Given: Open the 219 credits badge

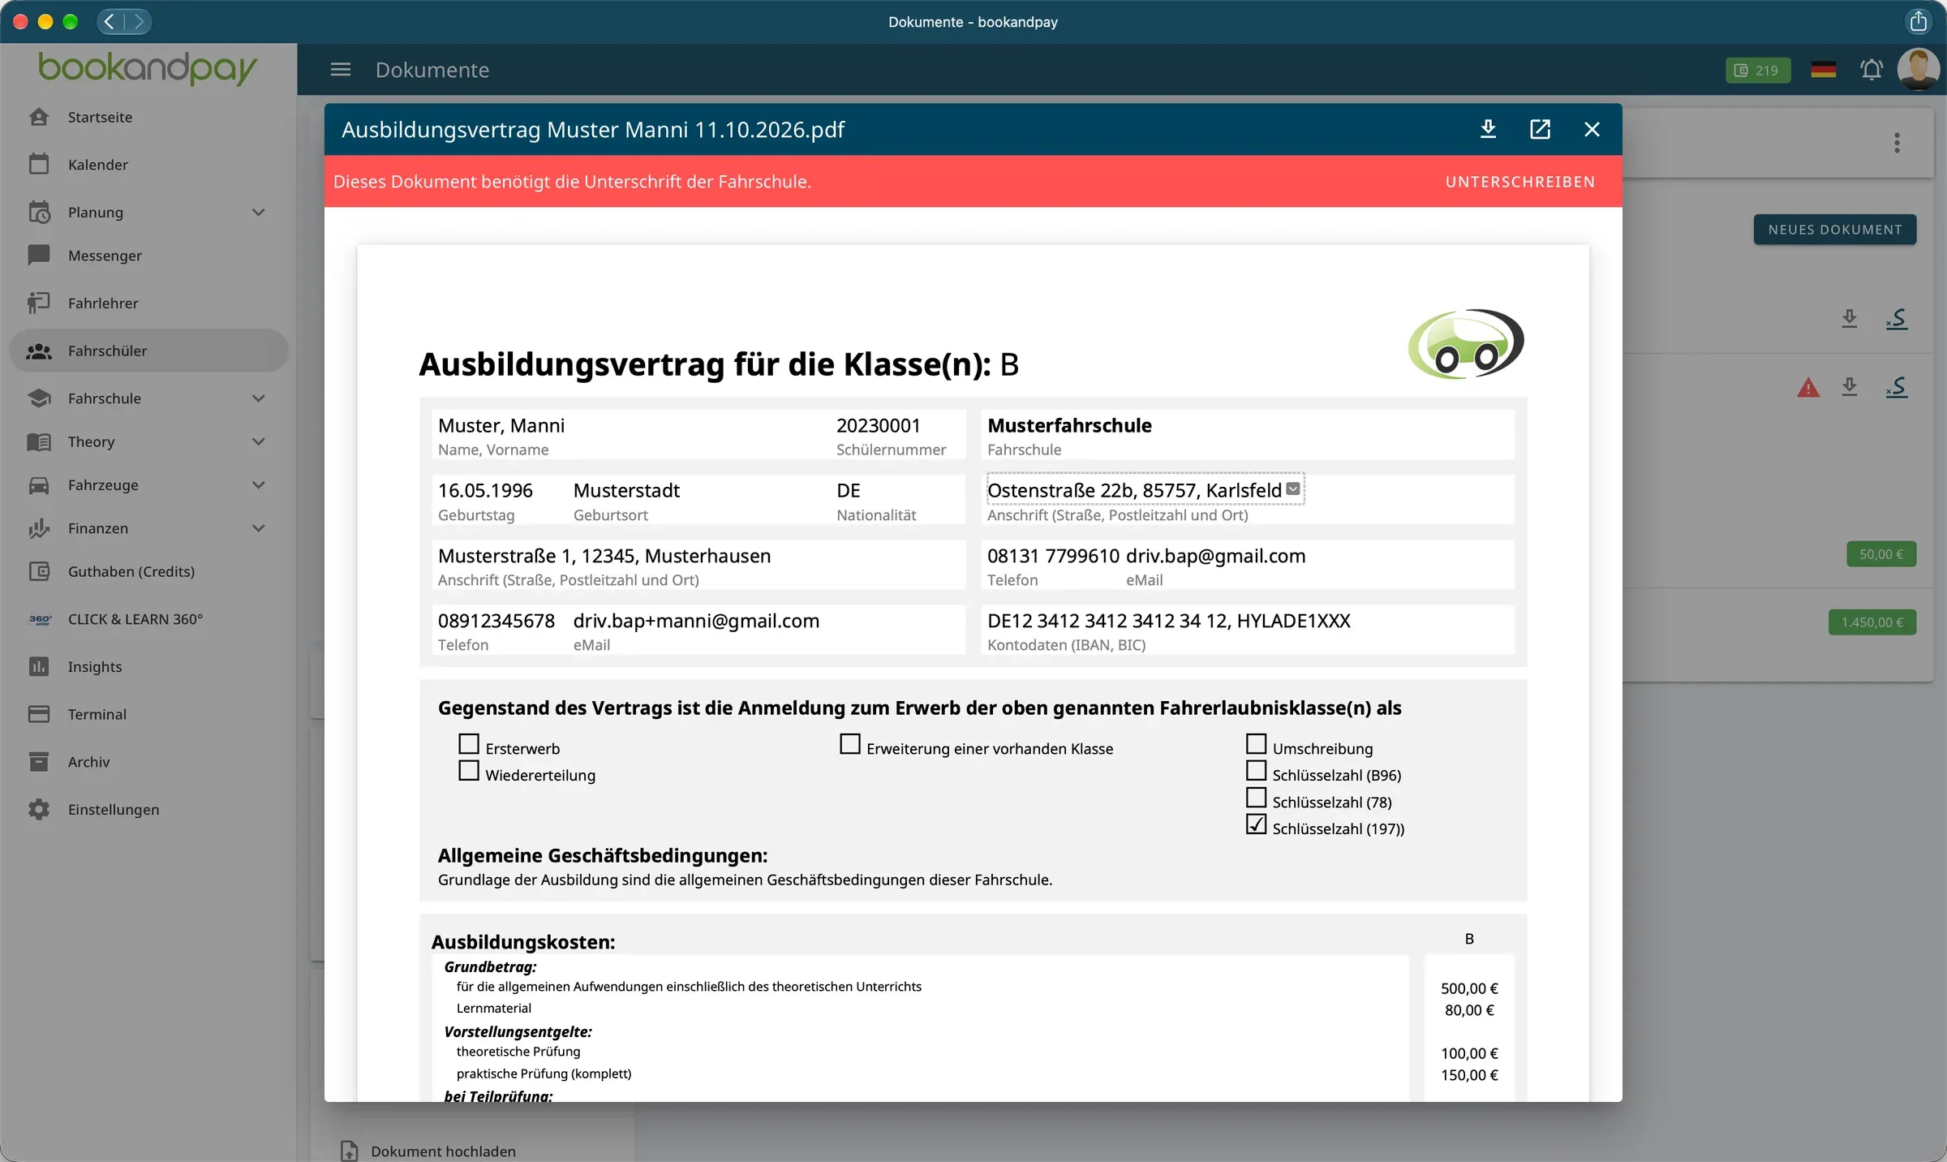Looking at the screenshot, I should tap(1757, 70).
